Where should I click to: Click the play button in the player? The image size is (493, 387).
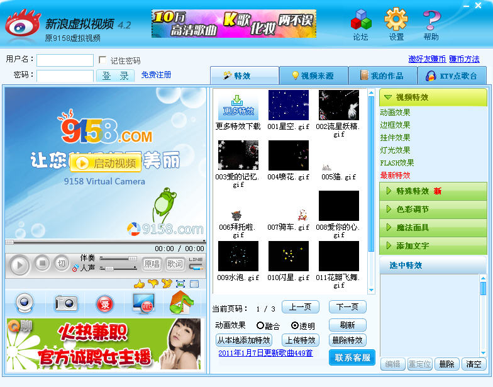(19, 266)
